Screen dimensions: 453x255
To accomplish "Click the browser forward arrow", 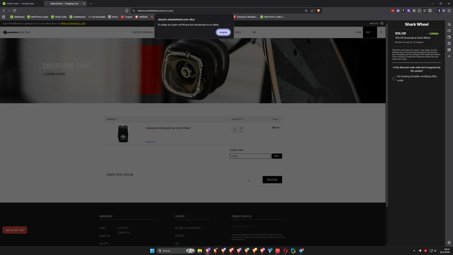I will 9,11.
